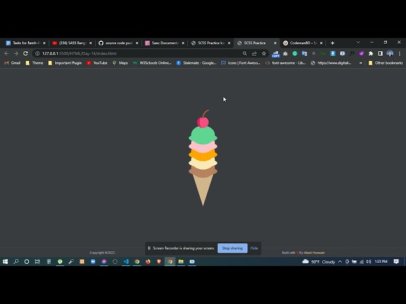Click the Abed Hossain footer link
The height and width of the screenshot is (304, 406).
[x=314, y=253]
